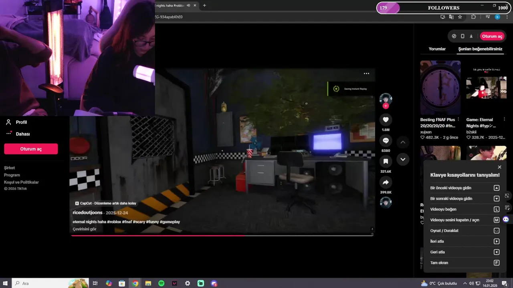
Task: Click the F key beside Tam ekran
Action: pos(497,263)
